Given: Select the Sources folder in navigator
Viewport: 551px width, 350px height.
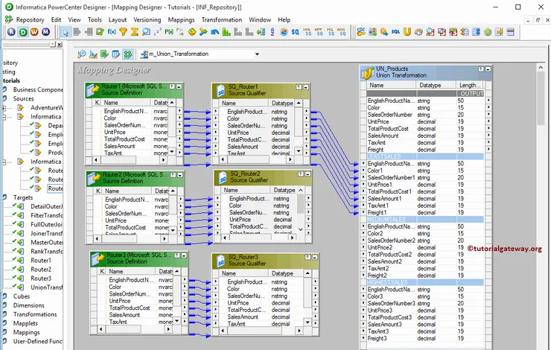Looking at the screenshot, I should (23, 99).
